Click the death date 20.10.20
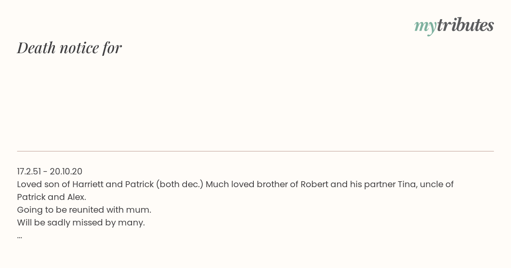This screenshot has width=511, height=268. [66, 171]
